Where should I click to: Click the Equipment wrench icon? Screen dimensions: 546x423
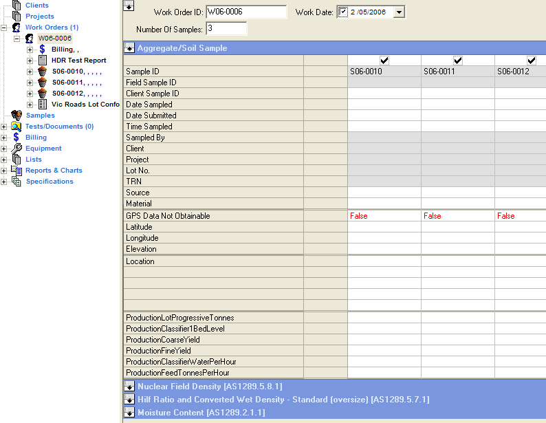[17, 149]
